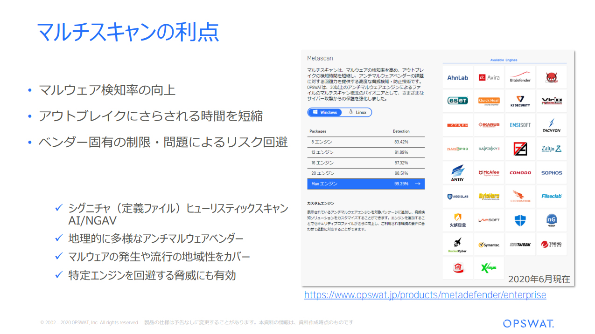Click the 97.32% detection value
The image size is (595, 334).
point(401,163)
